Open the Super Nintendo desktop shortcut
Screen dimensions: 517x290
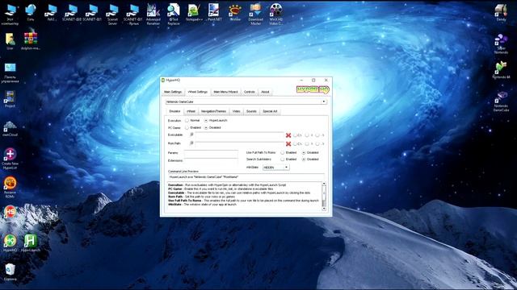[x=501, y=43]
